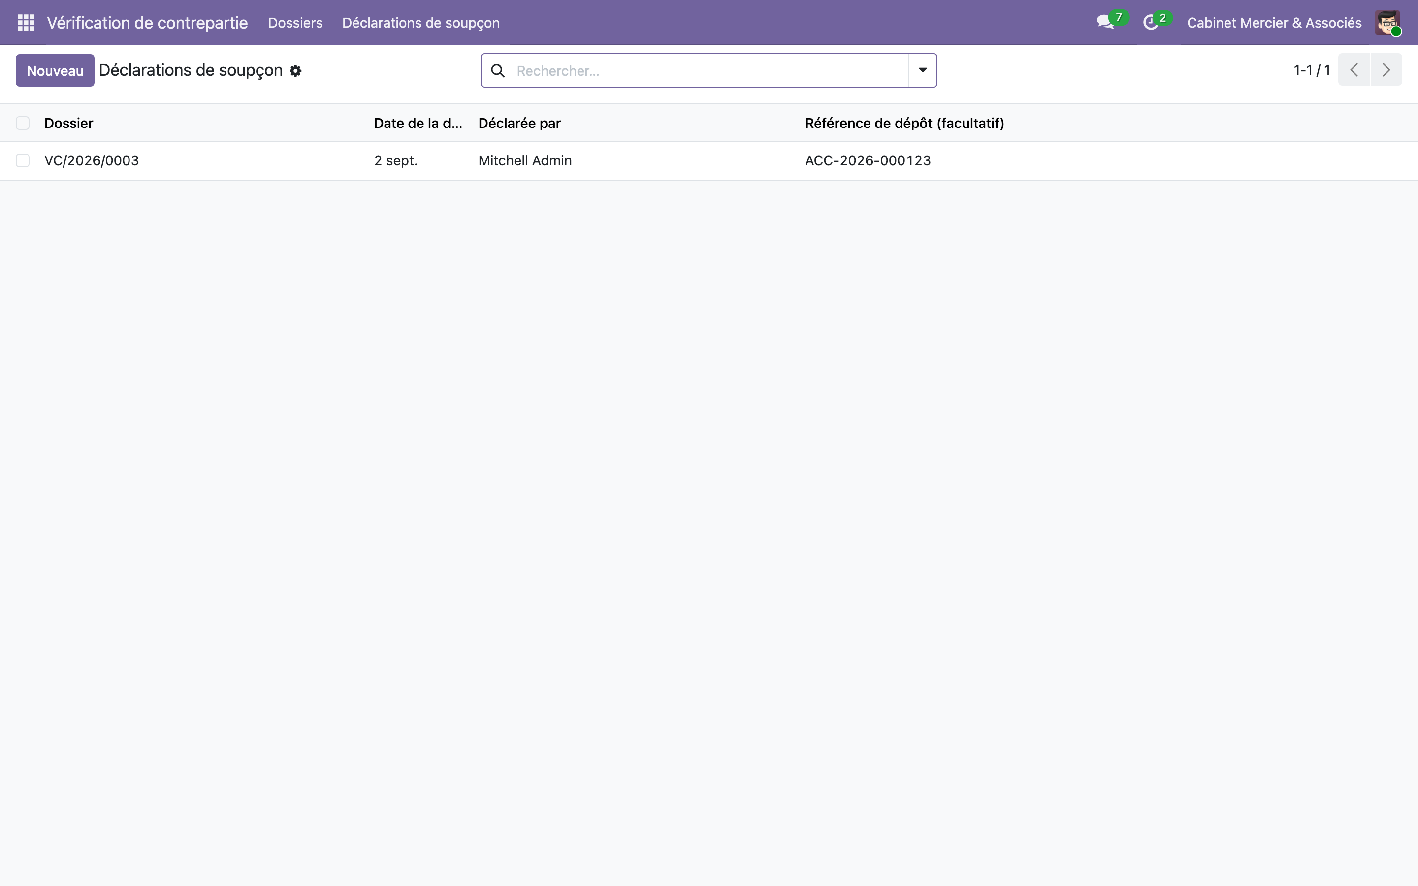Focus the Rechercher... search field
Image resolution: width=1418 pixels, height=886 pixels.
[x=709, y=71]
